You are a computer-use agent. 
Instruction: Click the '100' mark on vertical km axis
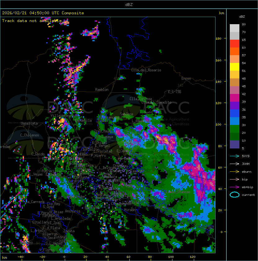pyautogui.click(x=218, y=125)
